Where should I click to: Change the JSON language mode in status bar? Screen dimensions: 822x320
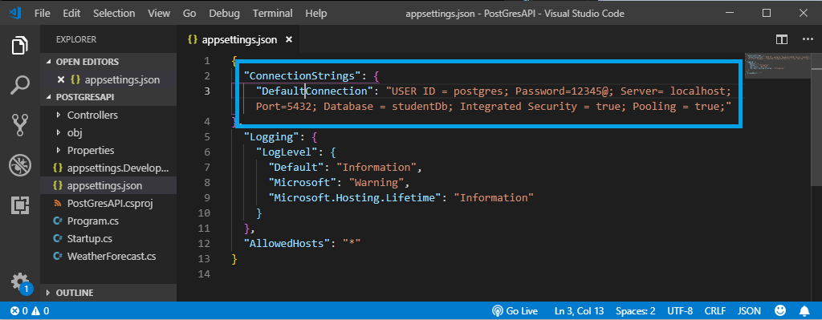(749, 310)
